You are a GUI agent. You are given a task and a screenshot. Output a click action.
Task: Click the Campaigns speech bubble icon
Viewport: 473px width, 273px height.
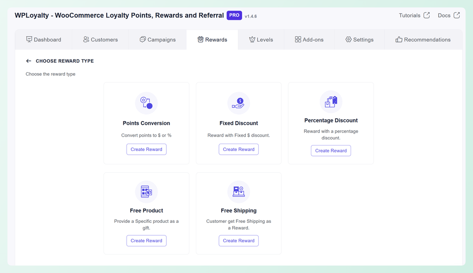coord(143,40)
